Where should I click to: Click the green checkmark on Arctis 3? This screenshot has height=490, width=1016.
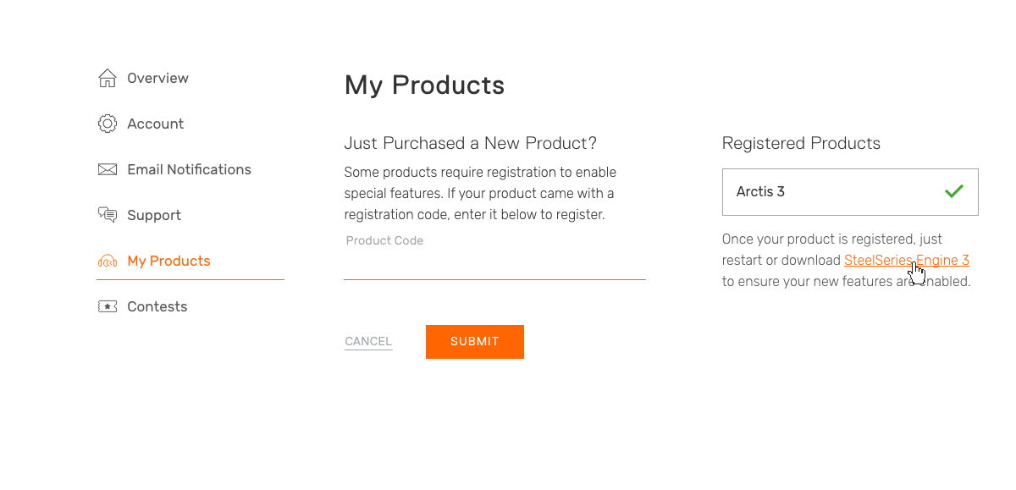(x=954, y=191)
